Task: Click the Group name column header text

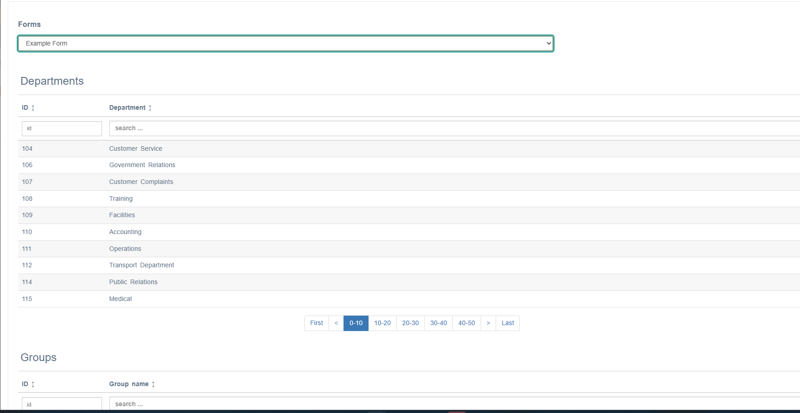Action: tap(129, 384)
